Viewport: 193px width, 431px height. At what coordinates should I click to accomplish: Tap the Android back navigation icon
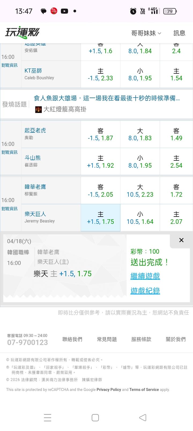coord(143,418)
